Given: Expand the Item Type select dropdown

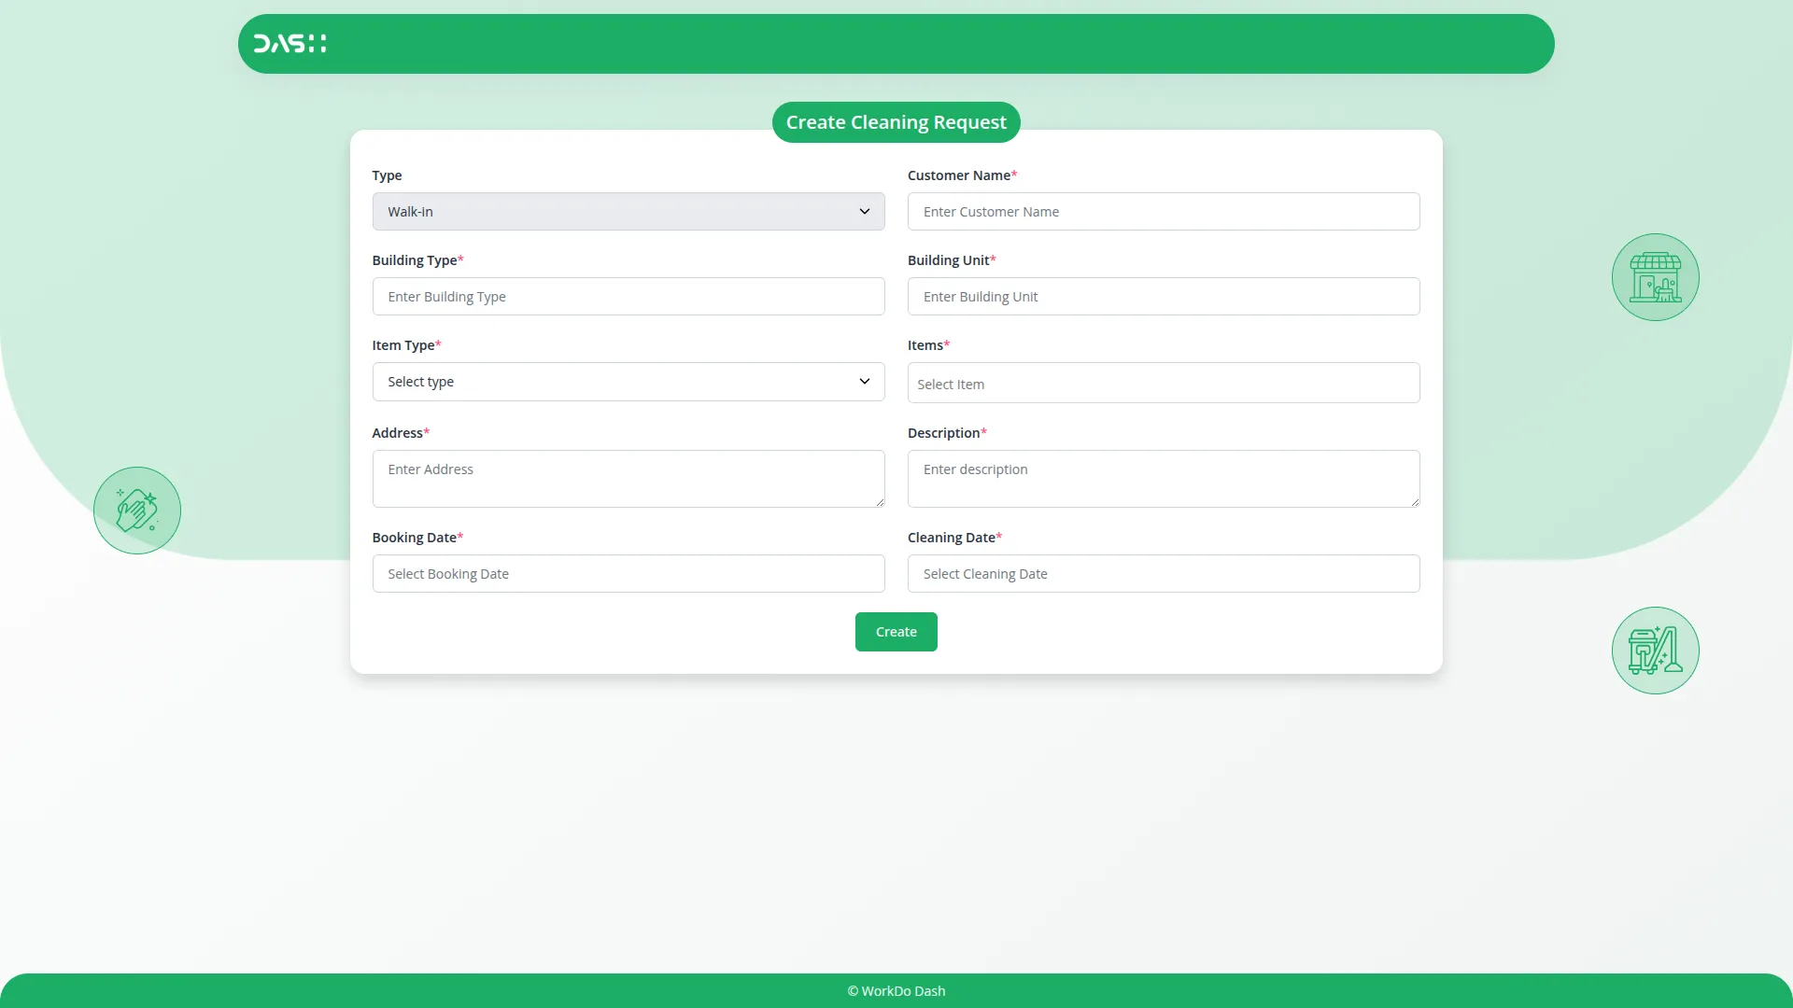Looking at the screenshot, I should [628, 382].
